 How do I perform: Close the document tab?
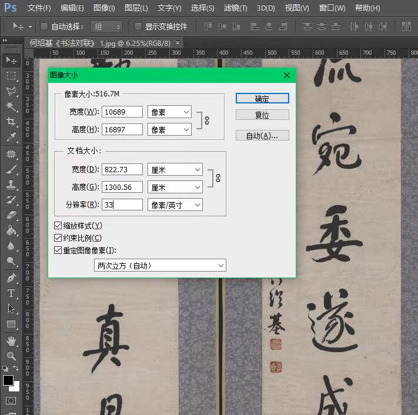click(178, 43)
